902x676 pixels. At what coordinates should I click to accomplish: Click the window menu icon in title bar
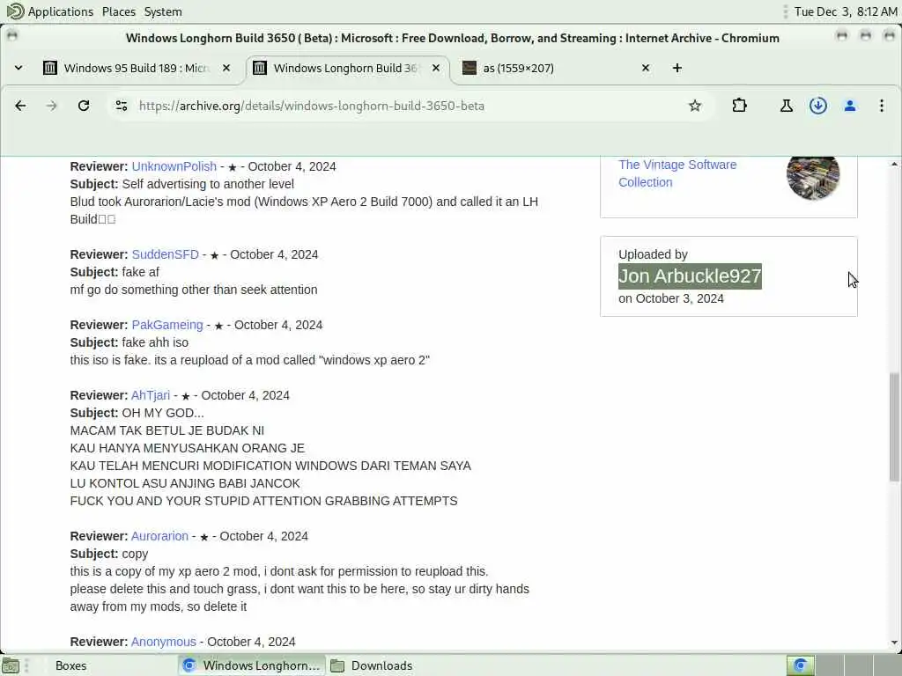click(x=12, y=35)
